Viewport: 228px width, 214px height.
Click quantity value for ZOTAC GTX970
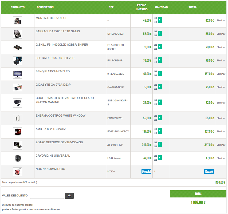(160, 145)
